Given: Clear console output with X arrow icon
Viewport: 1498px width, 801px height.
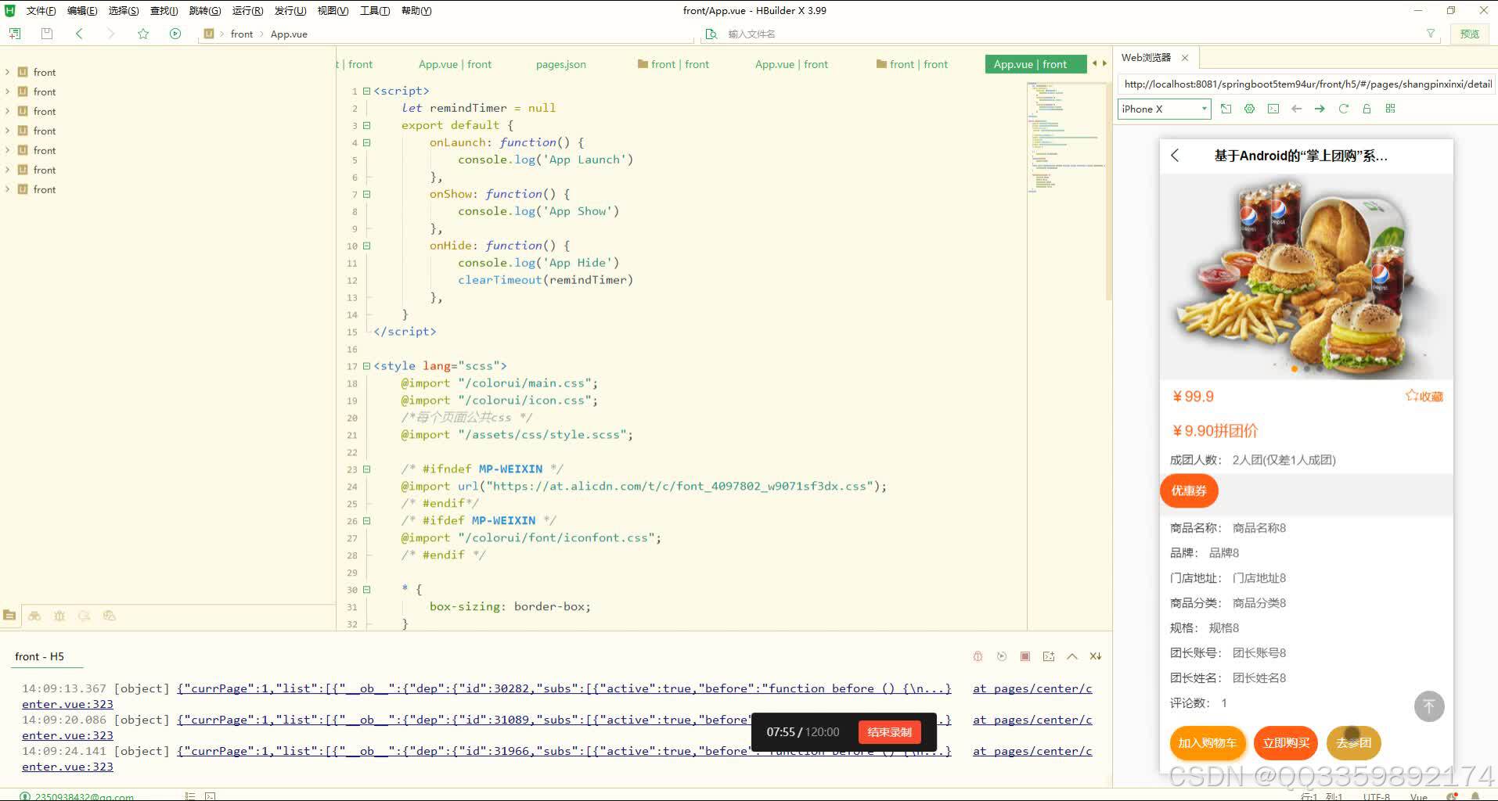Looking at the screenshot, I should 1096,656.
